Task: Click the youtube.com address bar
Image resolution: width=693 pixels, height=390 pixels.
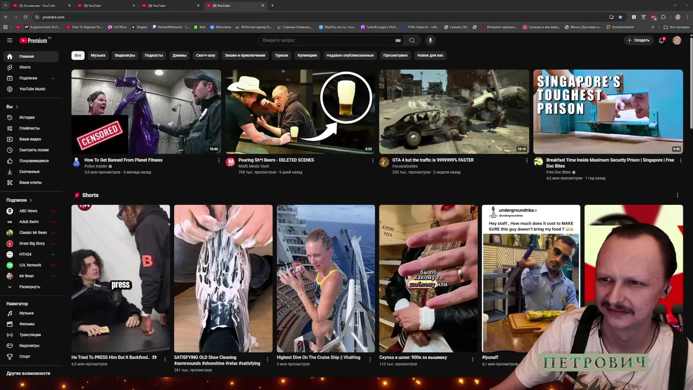Action: point(319,17)
